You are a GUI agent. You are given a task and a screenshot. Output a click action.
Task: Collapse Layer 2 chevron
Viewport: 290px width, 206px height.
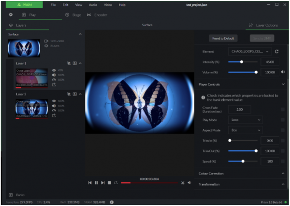point(80,94)
